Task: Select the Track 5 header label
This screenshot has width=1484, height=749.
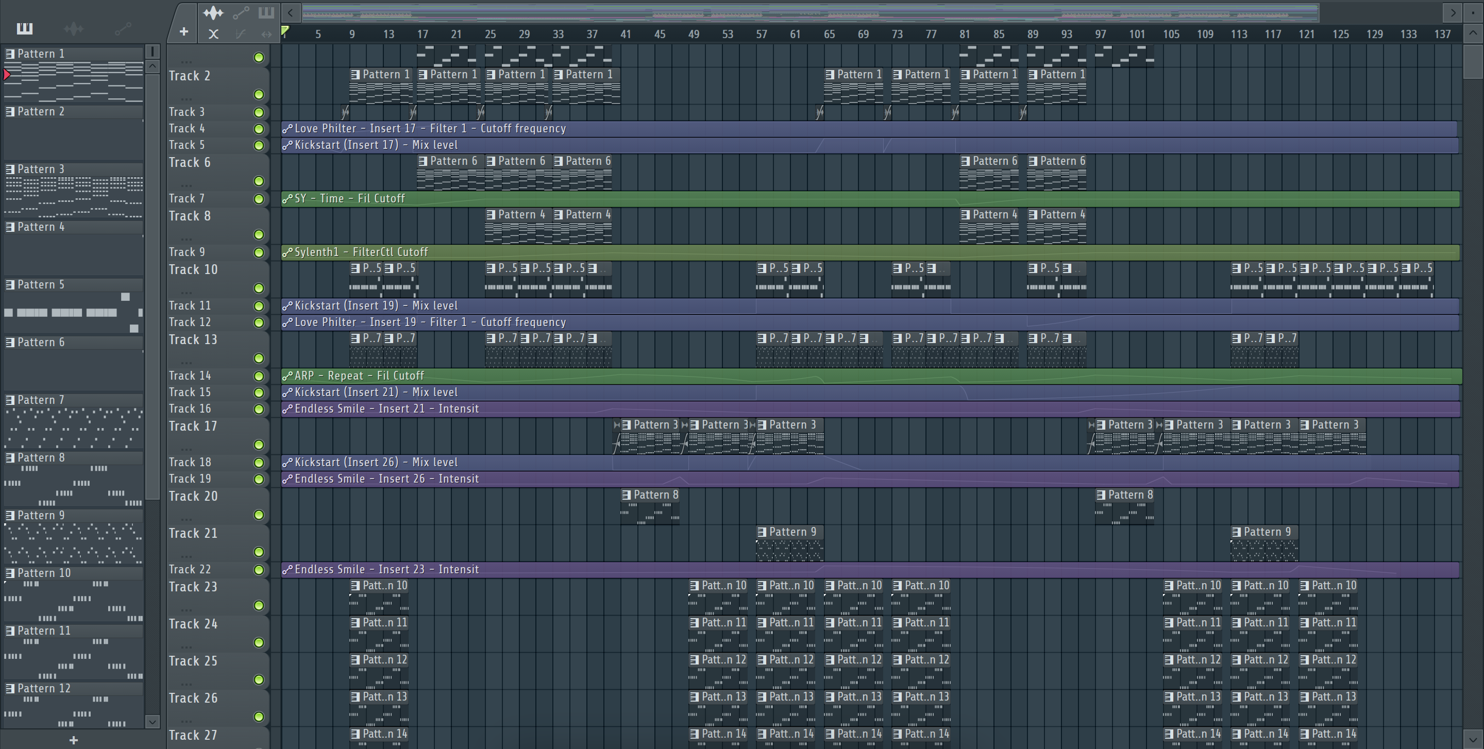Action: 187,145
